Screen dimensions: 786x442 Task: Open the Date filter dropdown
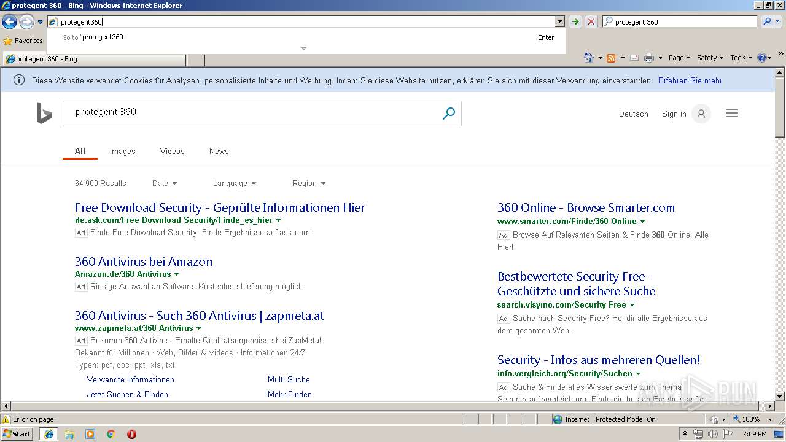coord(165,184)
